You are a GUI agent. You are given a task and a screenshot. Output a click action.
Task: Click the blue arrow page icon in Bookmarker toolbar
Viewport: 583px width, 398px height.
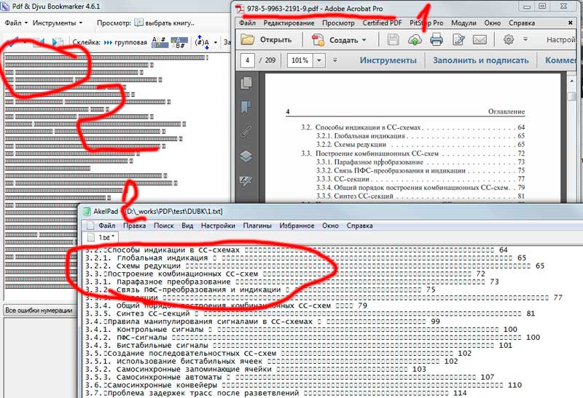58,42
